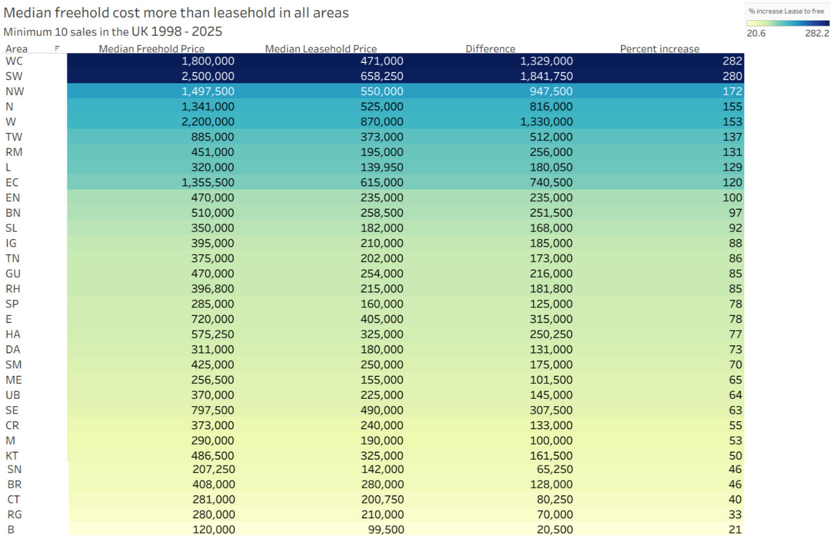The height and width of the screenshot is (544, 839).
Task: Click leasehold price 550,000 in NW row
Action: (382, 91)
